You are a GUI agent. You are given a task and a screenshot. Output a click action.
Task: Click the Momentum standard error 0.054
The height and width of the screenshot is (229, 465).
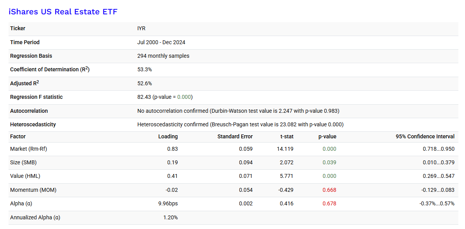coord(246,190)
